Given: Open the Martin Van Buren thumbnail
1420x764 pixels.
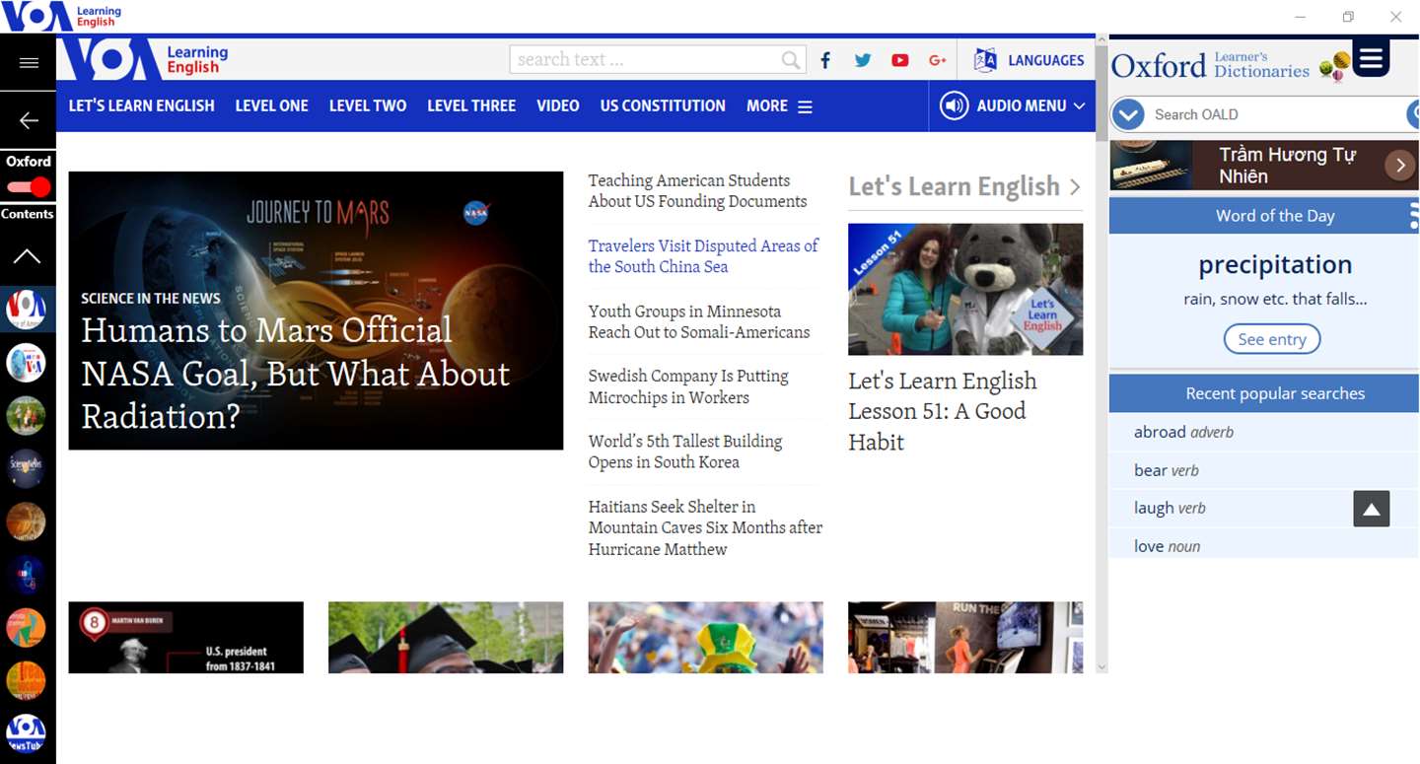Looking at the screenshot, I should [x=186, y=638].
